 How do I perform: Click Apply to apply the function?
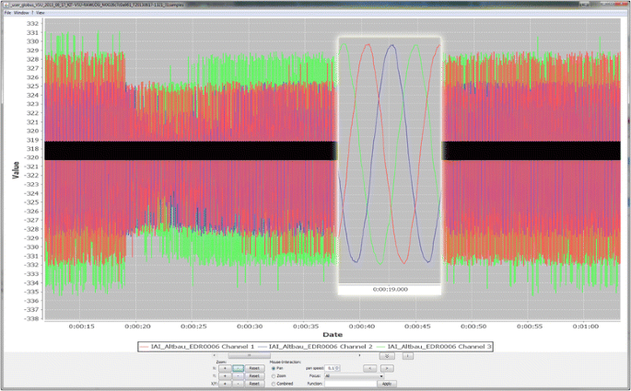click(387, 383)
